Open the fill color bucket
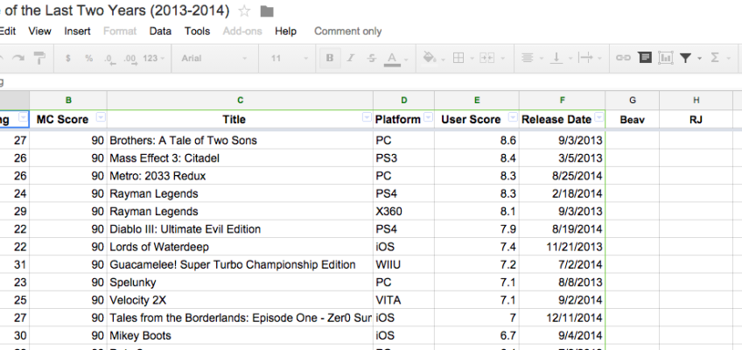This screenshot has height=350, width=742. pyautogui.click(x=430, y=58)
